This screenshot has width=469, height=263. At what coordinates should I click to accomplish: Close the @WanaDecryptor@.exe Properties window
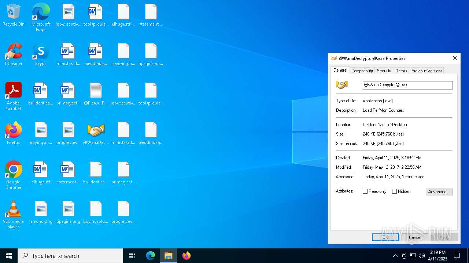(x=455, y=58)
